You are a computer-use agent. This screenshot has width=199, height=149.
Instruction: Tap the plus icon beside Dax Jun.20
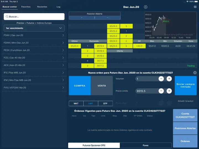point(146,7)
